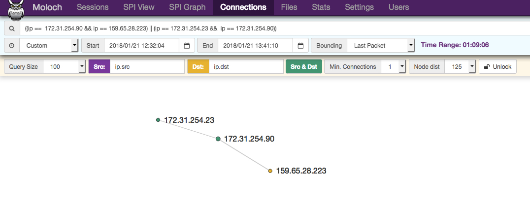This screenshot has height=203, width=530.
Task: Click the Min. Connections label
Action: [x=353, y=67]
